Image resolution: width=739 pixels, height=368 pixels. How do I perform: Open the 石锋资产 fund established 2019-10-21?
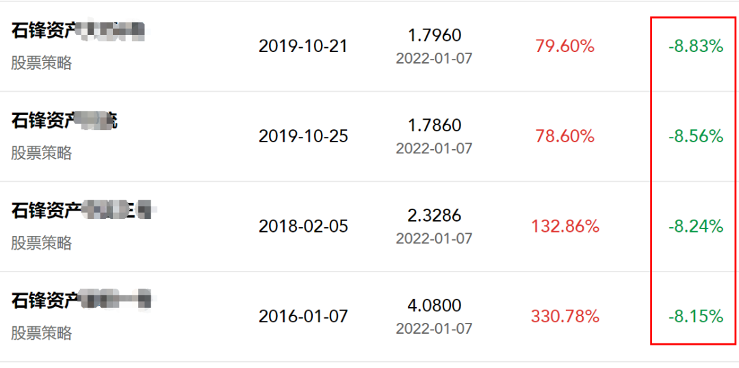[x=77, y=31]
